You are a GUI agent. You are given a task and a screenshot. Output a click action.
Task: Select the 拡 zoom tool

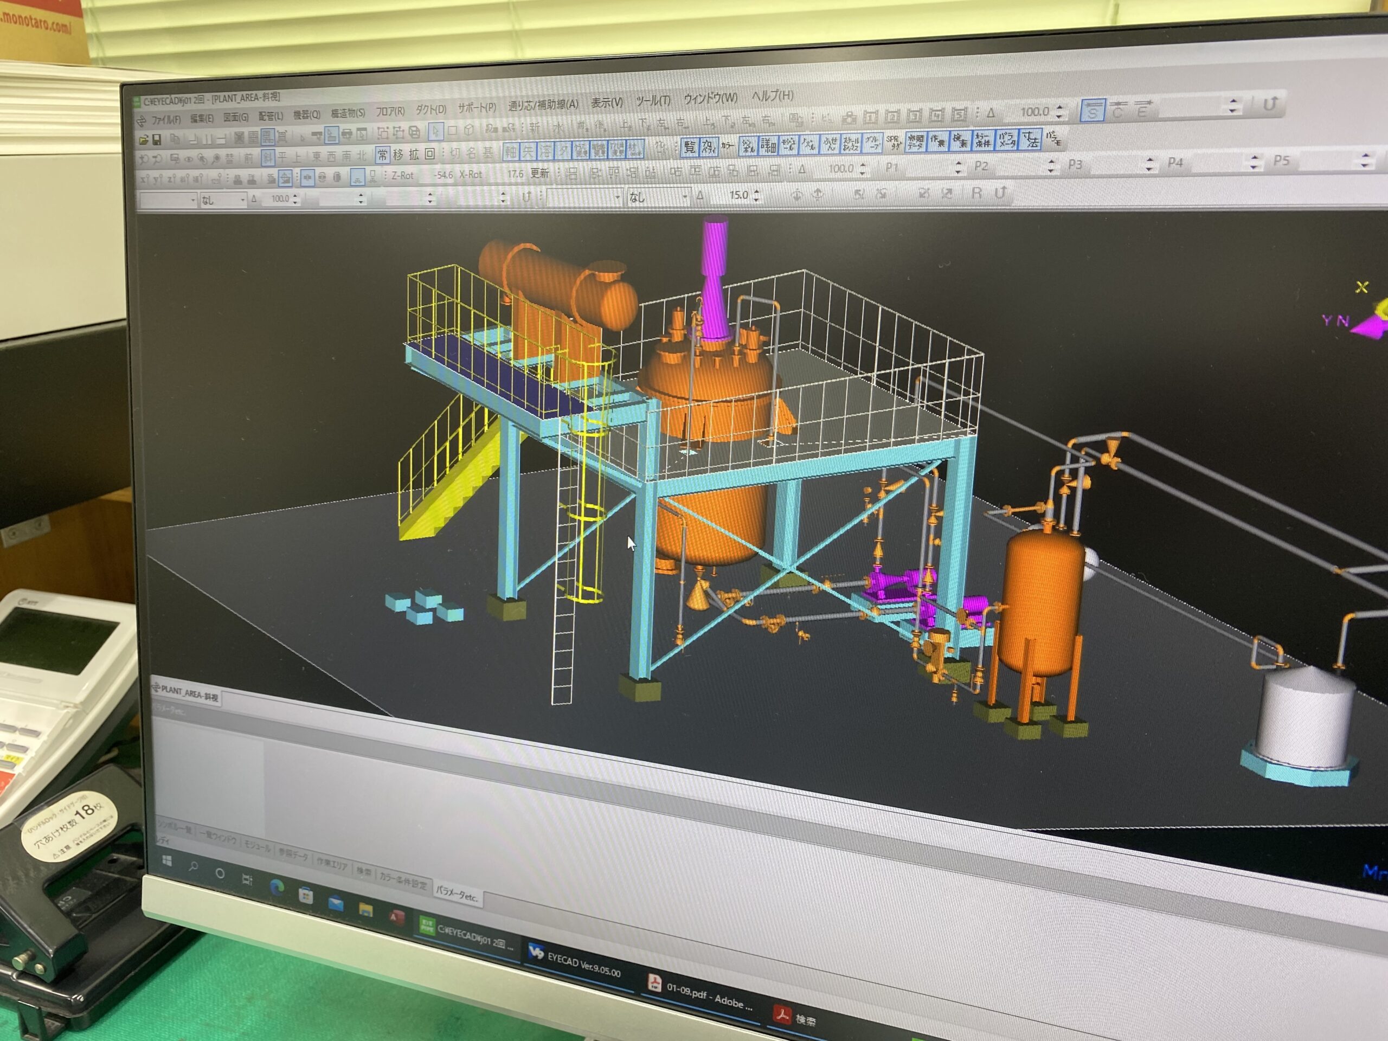tap(414, 154)
